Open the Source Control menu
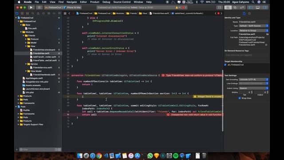 (122, 2)
